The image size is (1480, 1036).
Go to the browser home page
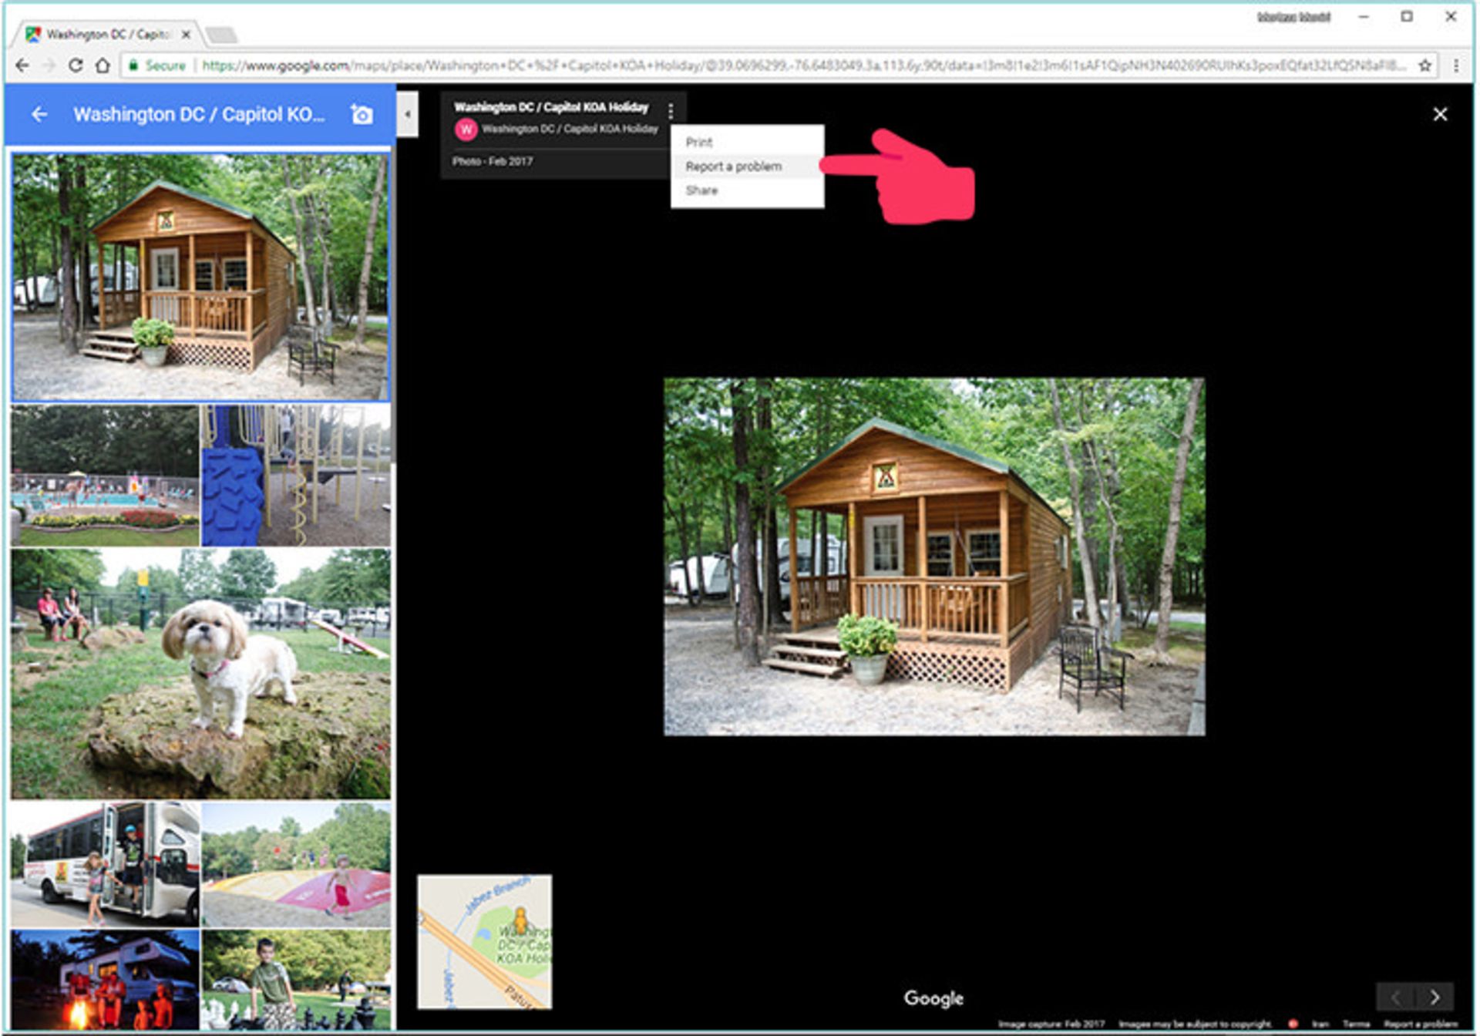103,66
